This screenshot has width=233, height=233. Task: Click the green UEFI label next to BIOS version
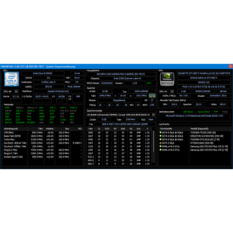tap(149, 83)
